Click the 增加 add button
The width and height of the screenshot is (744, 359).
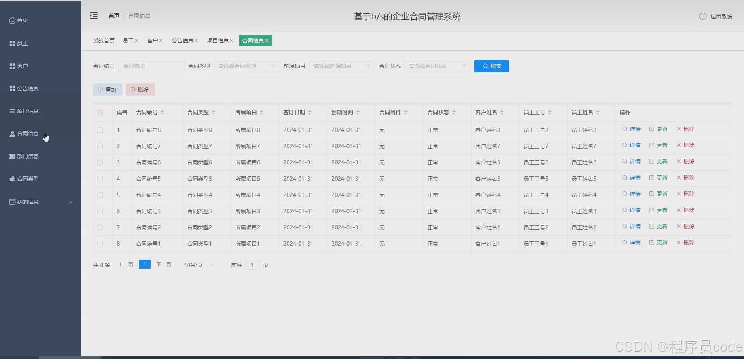pyautogui.click(x=107, y=89)
